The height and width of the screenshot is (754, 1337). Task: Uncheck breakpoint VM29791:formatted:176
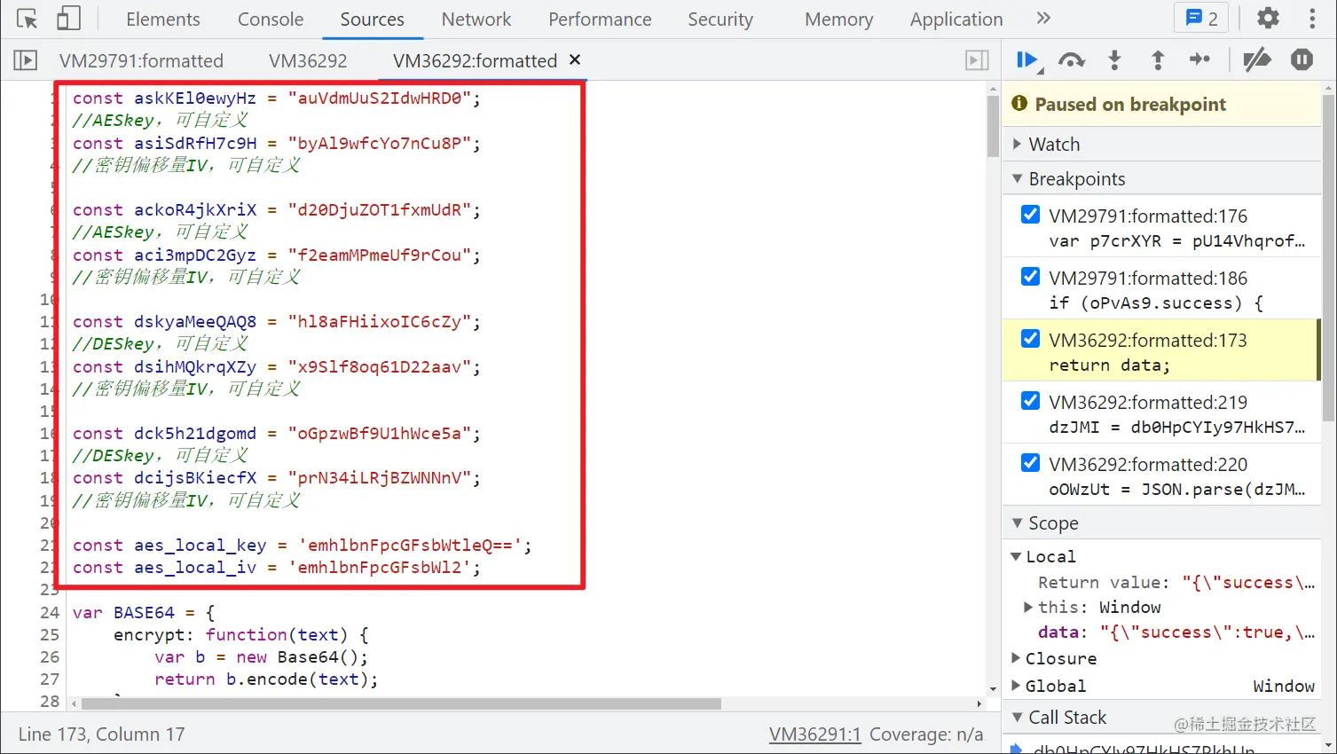point(1030,215)
